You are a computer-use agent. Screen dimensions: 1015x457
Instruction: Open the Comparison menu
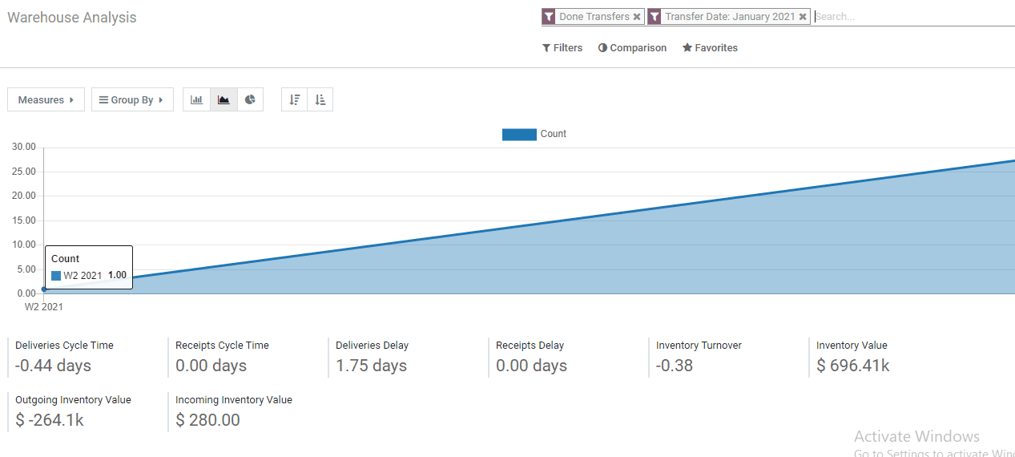tap(632, 47)
